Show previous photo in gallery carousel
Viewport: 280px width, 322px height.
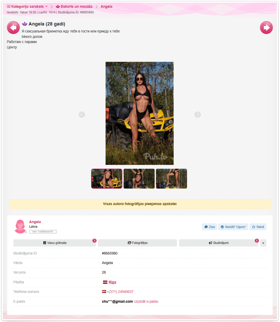82,115
